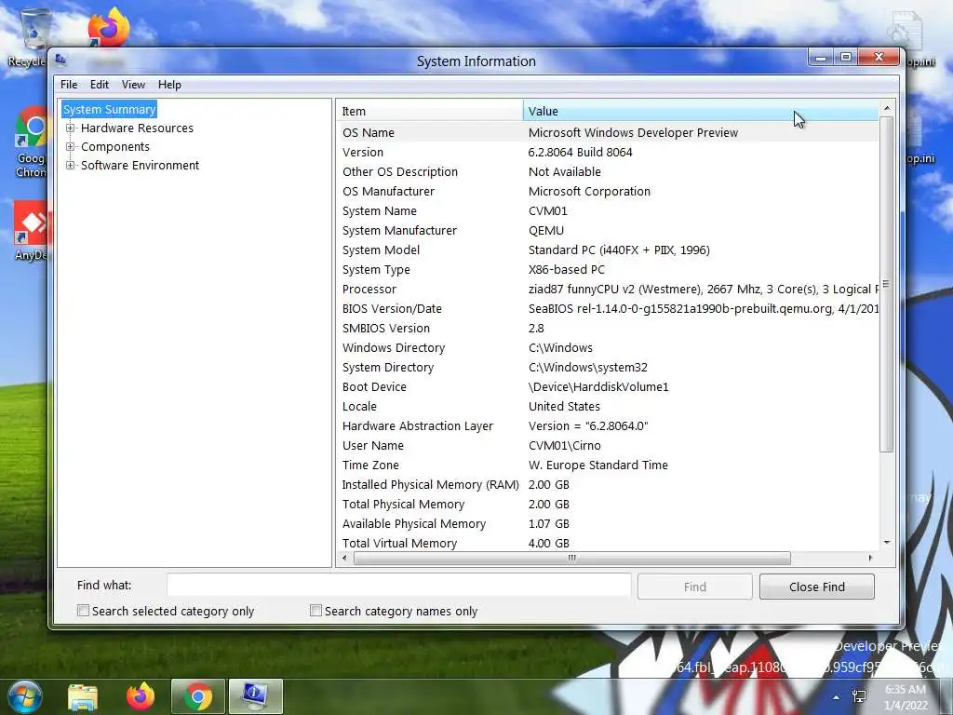Select System Summary in the tree
Image resolution: width=953 pixels, height=715 pixels.
[110, 110]
